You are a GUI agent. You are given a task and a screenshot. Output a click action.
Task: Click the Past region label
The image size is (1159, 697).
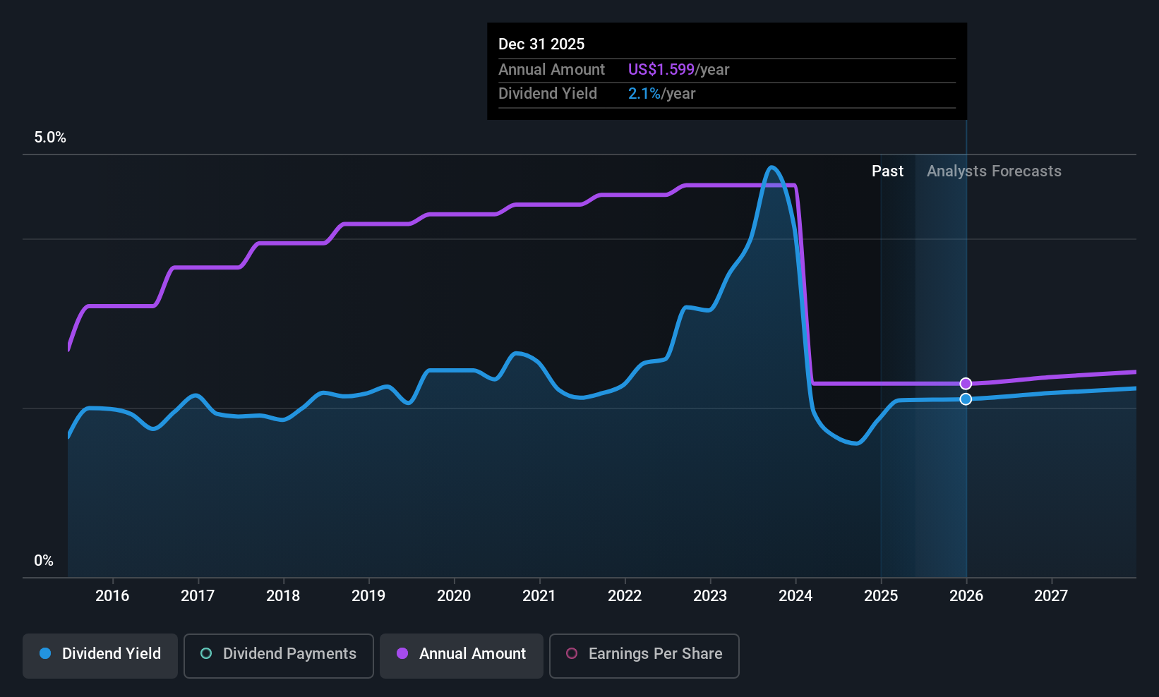(887, 171)
